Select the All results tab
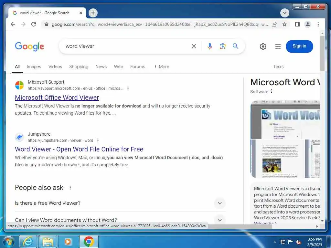This screenshot has width=331, height=248. 17,67
